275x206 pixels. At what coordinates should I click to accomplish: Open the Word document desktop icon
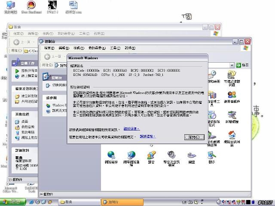coord(73,7)
